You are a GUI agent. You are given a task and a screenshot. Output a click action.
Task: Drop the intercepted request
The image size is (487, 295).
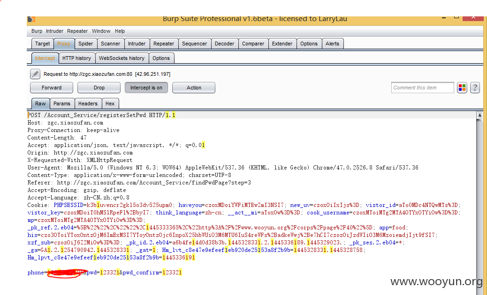(x=99, y=88)
